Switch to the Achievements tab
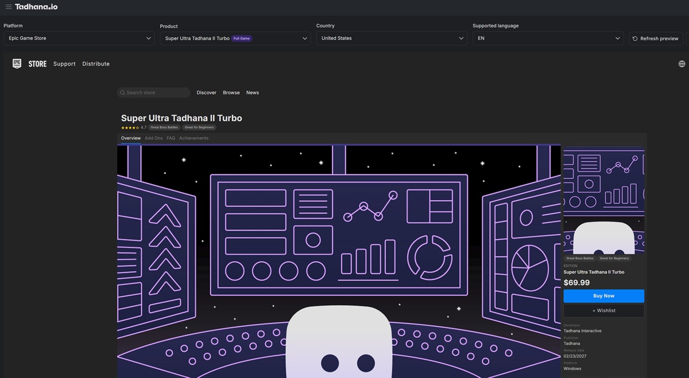This screenshot has width=689, height=378. coord(193,138)
